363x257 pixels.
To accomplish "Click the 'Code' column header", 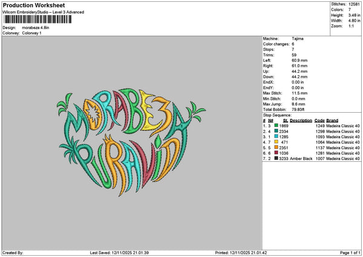I will [x=319, y=121].
